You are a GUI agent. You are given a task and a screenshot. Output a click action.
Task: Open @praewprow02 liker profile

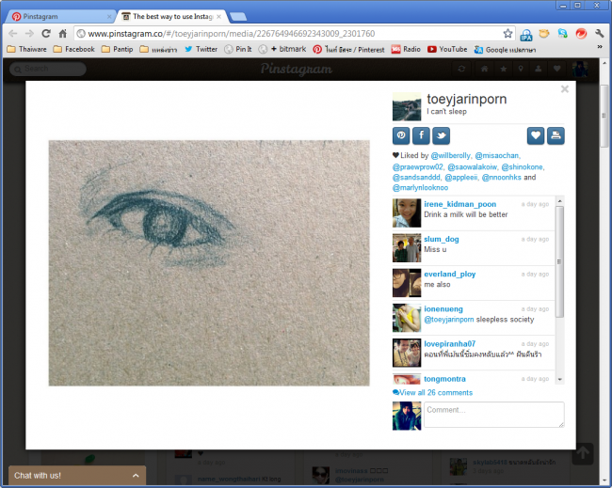click(418, 166)
